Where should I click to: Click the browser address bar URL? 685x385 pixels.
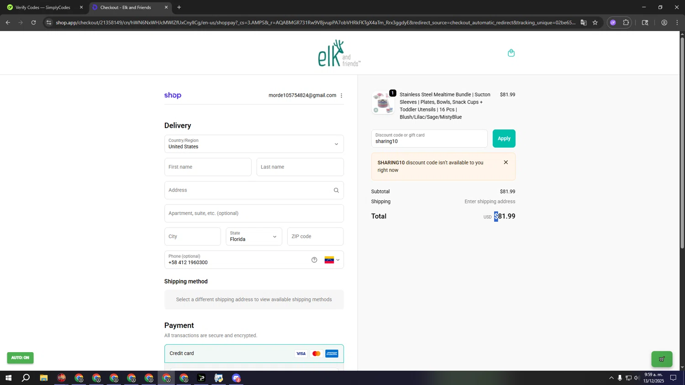tap(315, 22)
